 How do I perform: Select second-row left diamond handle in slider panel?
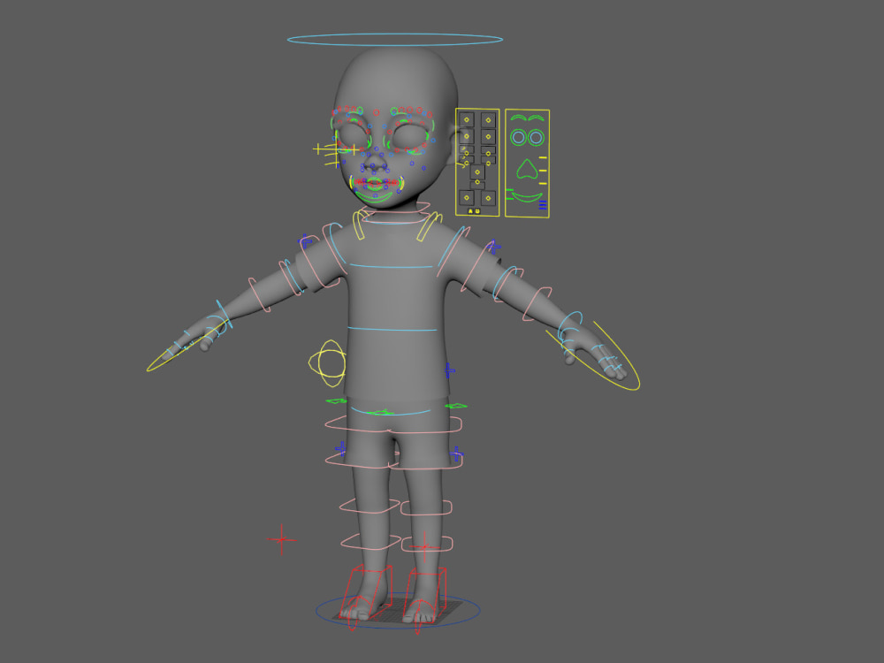(x=466, y=136)
